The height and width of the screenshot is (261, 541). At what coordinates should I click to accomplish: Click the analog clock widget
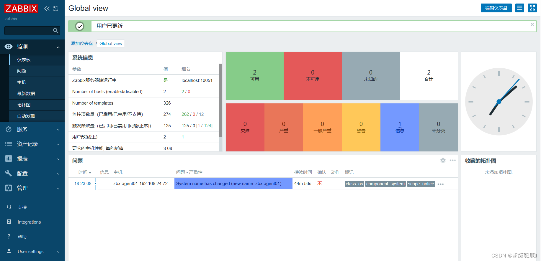[499, 102]
